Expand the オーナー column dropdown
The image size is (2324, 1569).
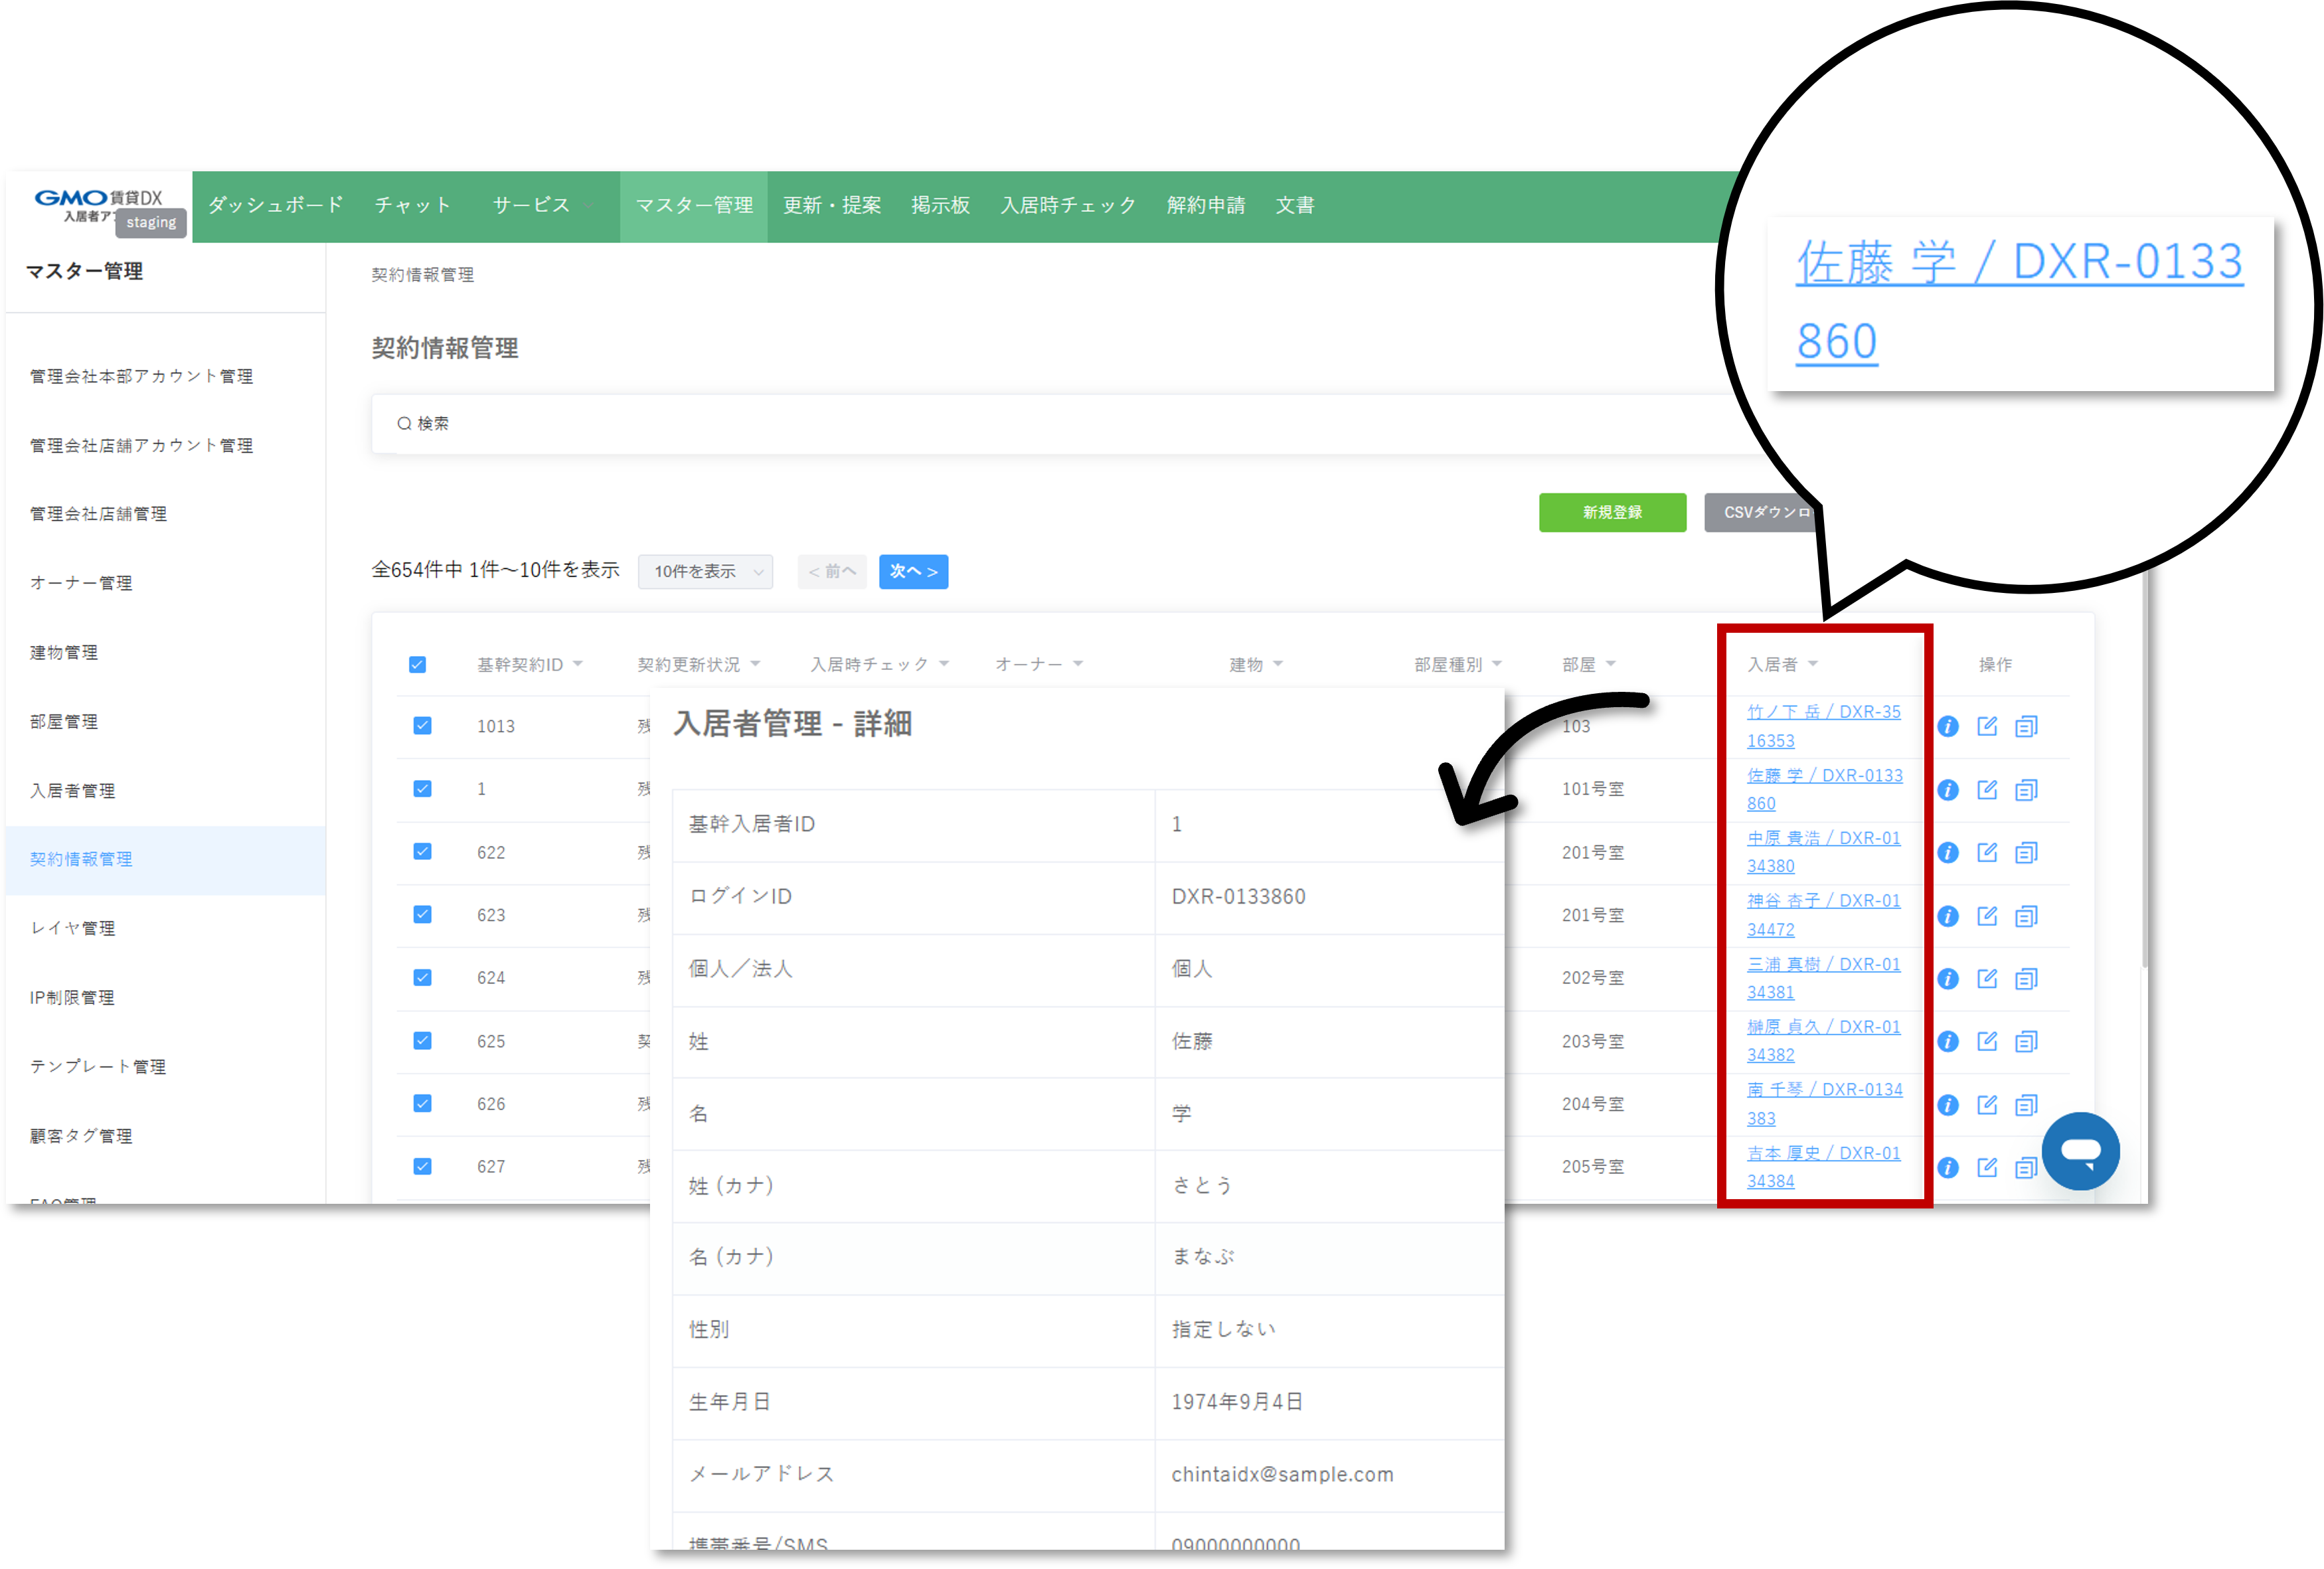(x=1078, y=663)
